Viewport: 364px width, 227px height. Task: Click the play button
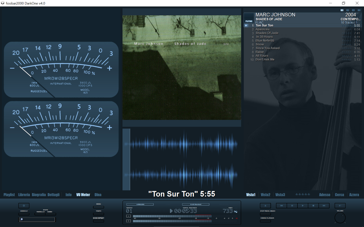coord(303,206)
